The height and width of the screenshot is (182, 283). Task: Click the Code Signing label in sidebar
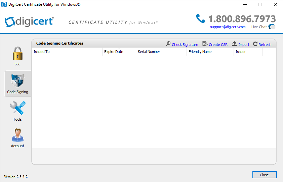(x=18, y=92)
